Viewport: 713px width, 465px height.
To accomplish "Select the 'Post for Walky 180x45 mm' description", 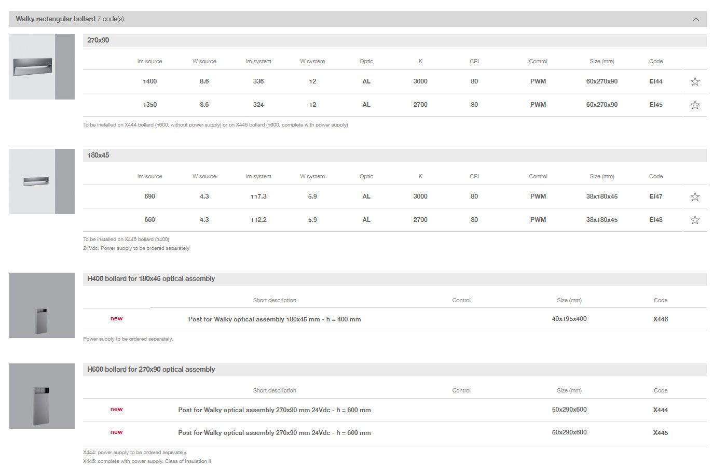I will [x=274, y=319].
